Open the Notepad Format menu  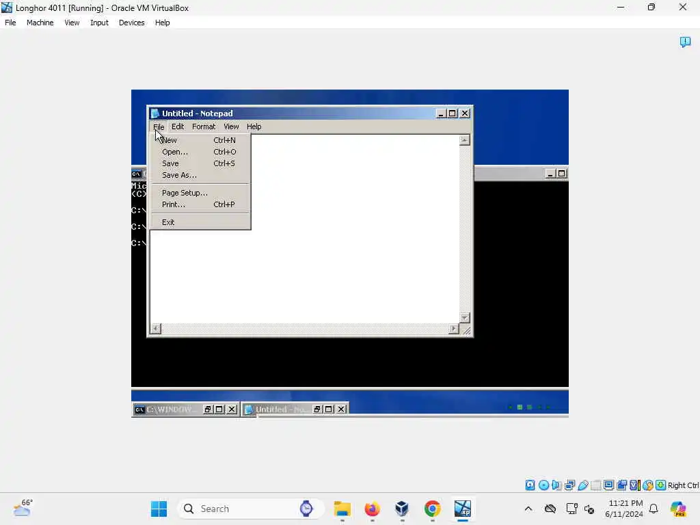point(204,126)
